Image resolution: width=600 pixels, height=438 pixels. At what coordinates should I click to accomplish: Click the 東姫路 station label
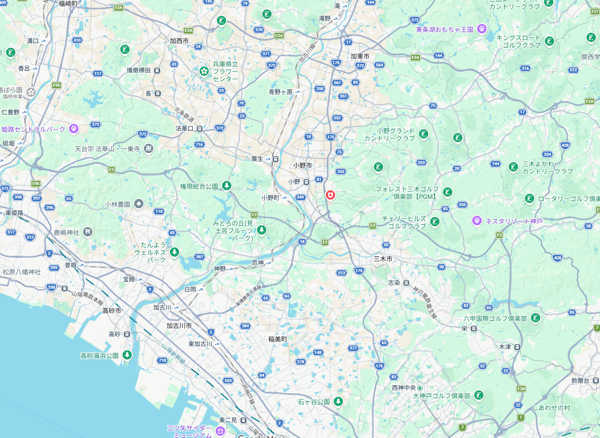[x=14, y=213]
